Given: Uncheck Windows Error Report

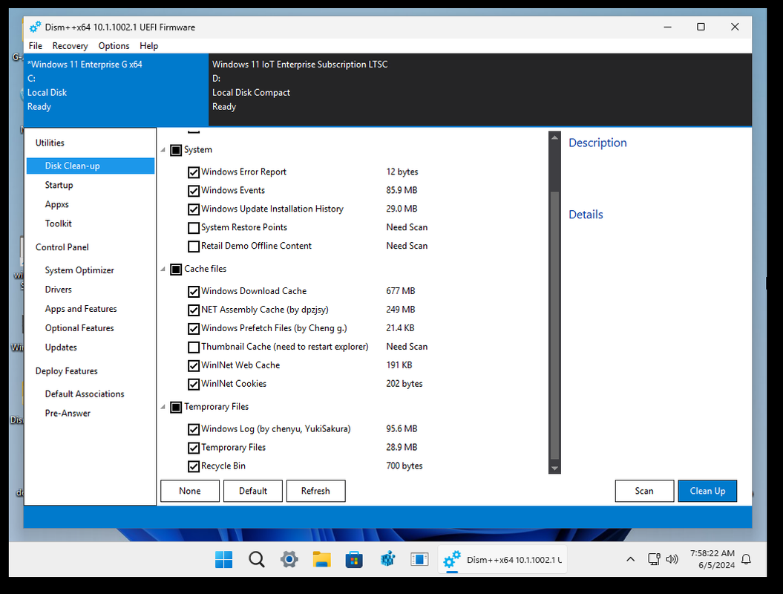Looking at the screenshot, I should (x=194, y=172).
